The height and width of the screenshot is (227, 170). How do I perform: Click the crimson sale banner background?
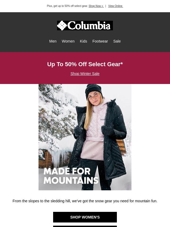pos(22,68)
